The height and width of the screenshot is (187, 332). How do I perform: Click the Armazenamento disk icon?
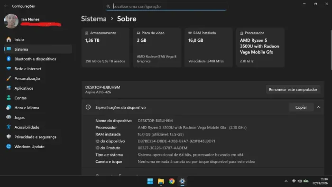(x=87, y=33)
